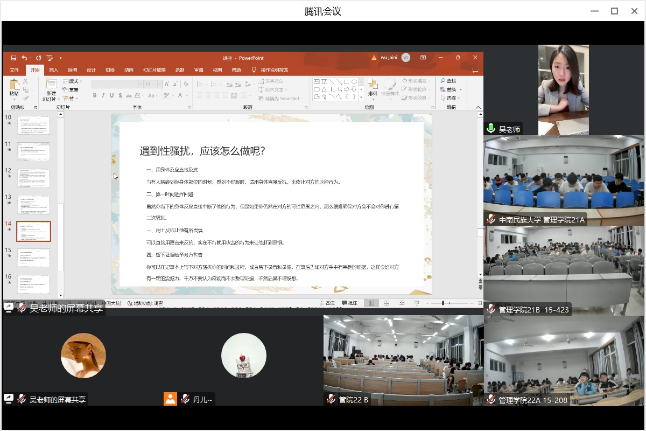
Task: Expand the Layout (版式) dropdown
Action: coord(73,81)
